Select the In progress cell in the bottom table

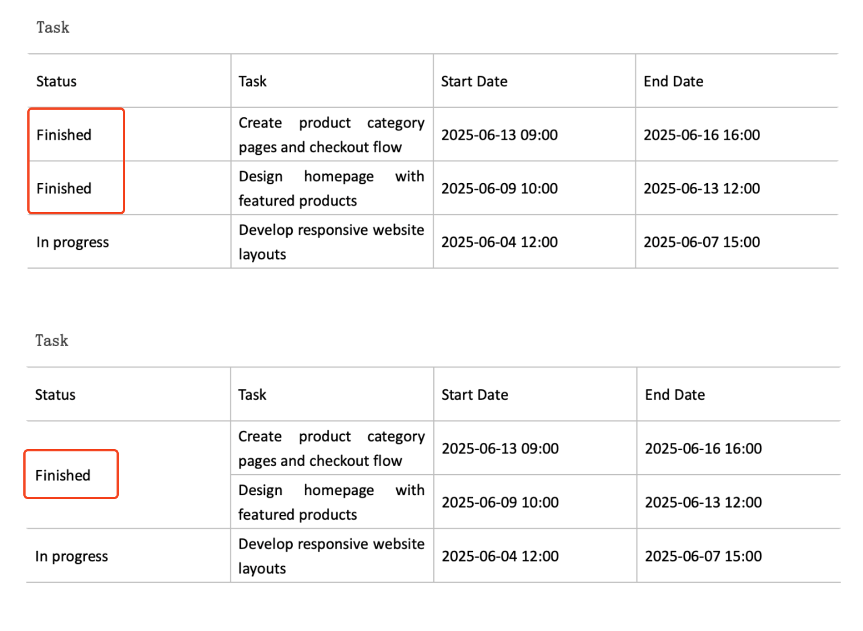(72, 556)
